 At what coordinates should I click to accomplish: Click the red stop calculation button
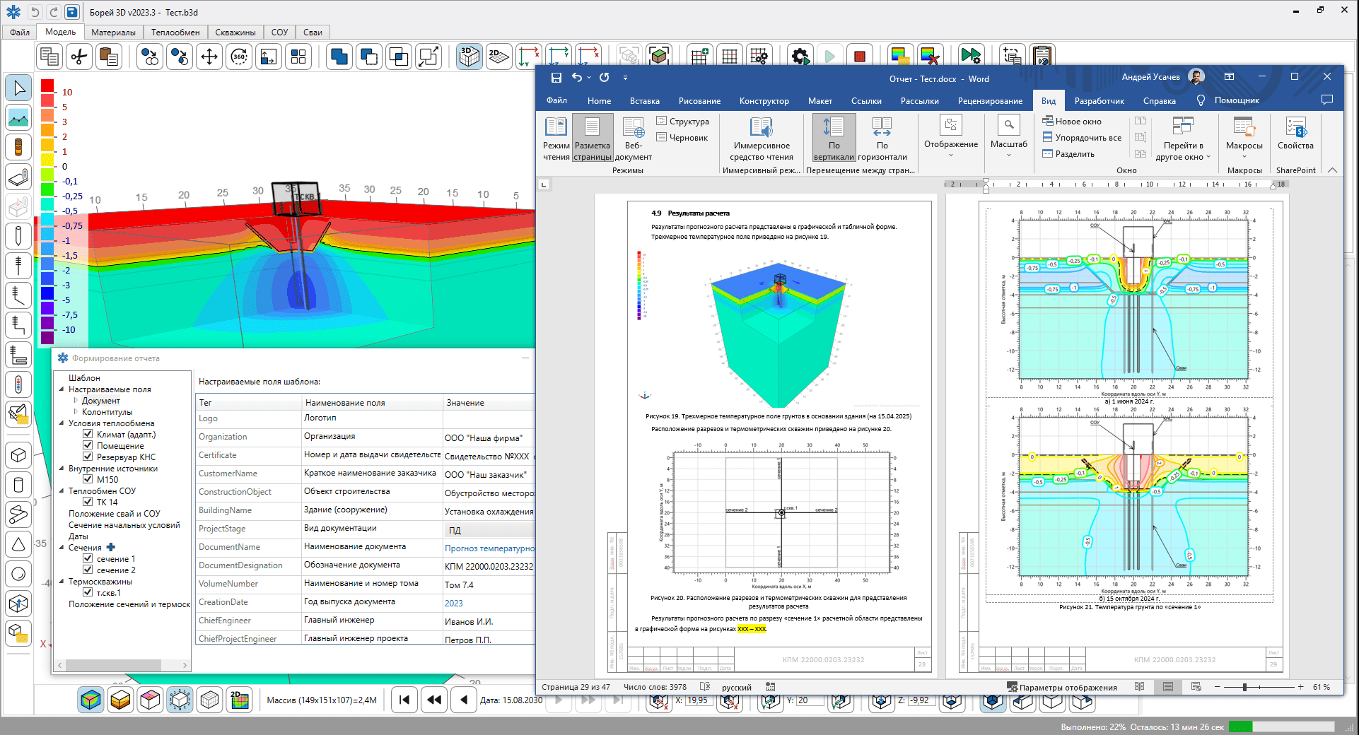pos(860,57)
